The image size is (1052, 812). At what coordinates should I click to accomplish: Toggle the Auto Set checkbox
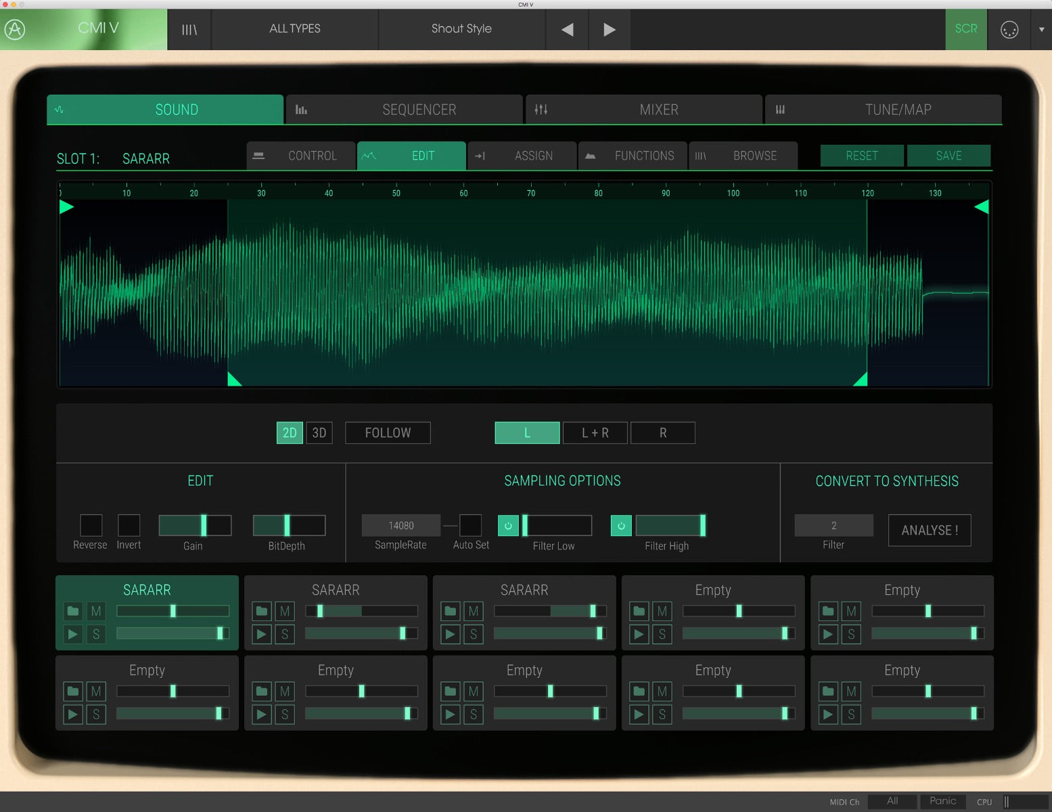click(471, 525)
